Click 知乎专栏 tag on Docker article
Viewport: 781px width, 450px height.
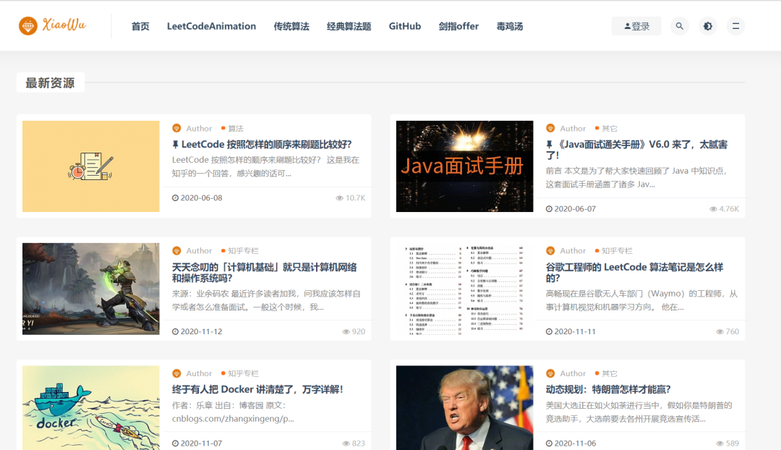pyautogui.click(x=243, y=373)
